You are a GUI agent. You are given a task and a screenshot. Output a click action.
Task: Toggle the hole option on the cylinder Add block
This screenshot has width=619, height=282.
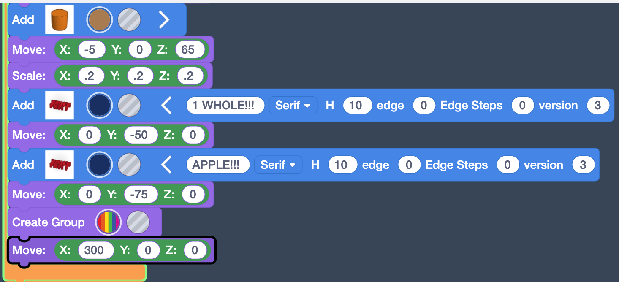[x=129, y=20]
